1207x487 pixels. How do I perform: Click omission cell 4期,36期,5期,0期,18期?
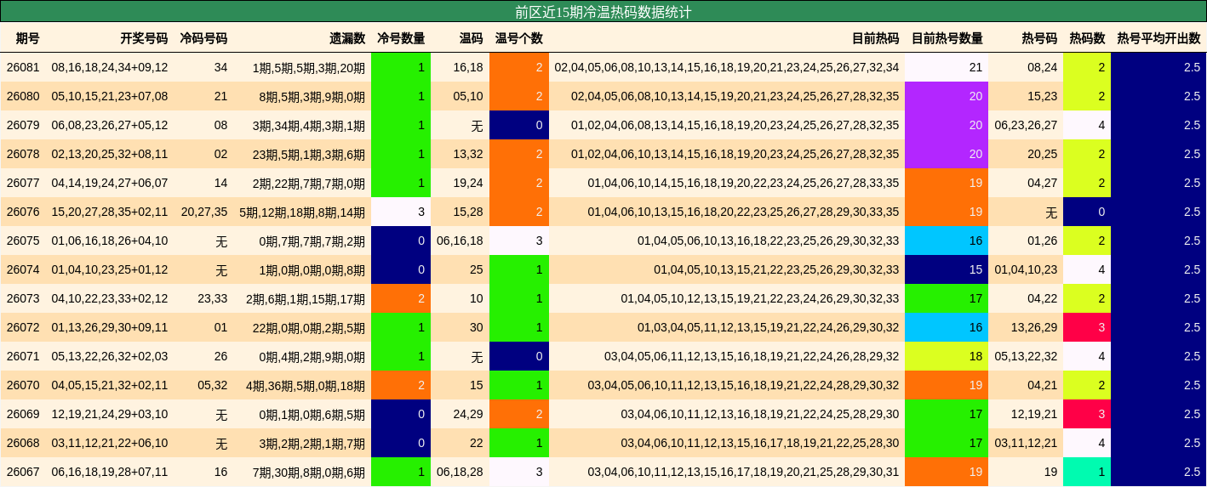point(306,385)
